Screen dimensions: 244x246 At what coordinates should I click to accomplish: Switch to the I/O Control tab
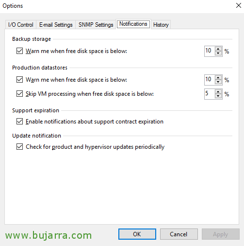[x=21, y=25]
